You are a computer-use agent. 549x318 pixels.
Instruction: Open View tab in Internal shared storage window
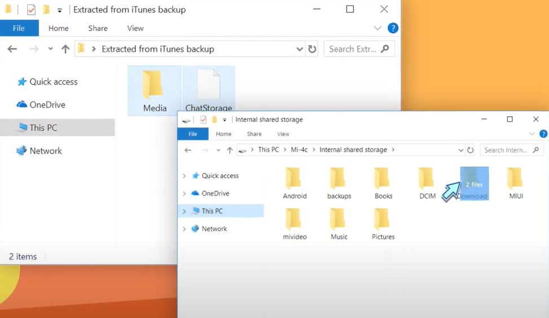pos(283,134)
